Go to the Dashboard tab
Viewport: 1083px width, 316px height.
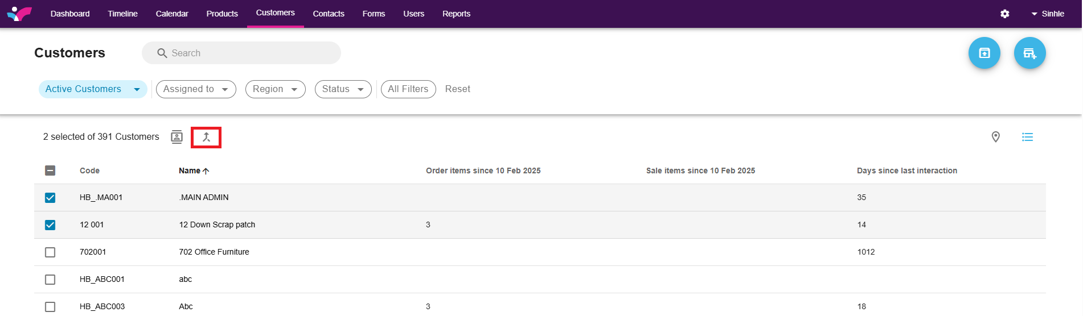tap(70, 14)
